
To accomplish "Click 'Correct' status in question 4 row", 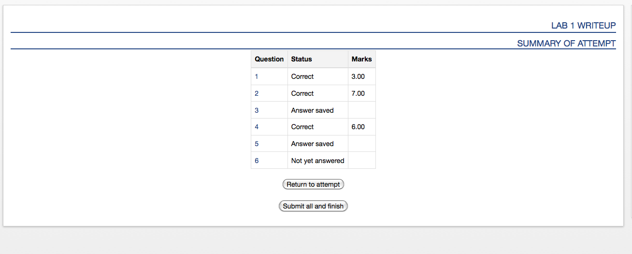I will [302, 127].
